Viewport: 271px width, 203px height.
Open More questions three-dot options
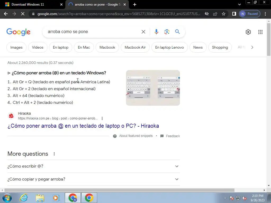54,154
